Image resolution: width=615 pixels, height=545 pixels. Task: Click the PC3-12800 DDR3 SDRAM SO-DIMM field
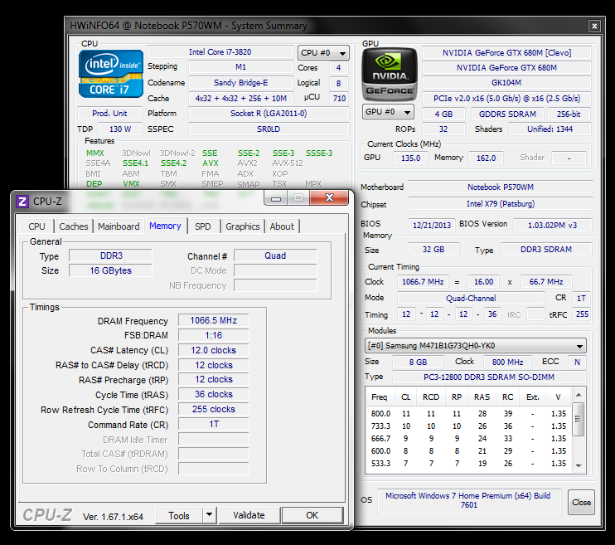point(489,377)
